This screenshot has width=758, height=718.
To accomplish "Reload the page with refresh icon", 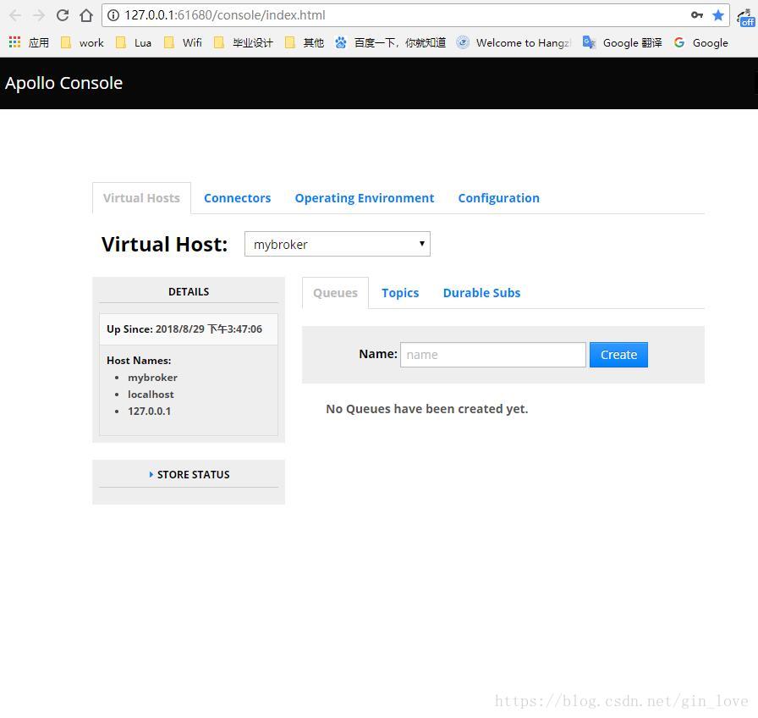I will pos(63,15).
